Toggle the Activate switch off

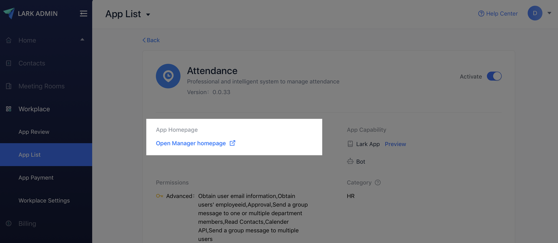point(494,76)
